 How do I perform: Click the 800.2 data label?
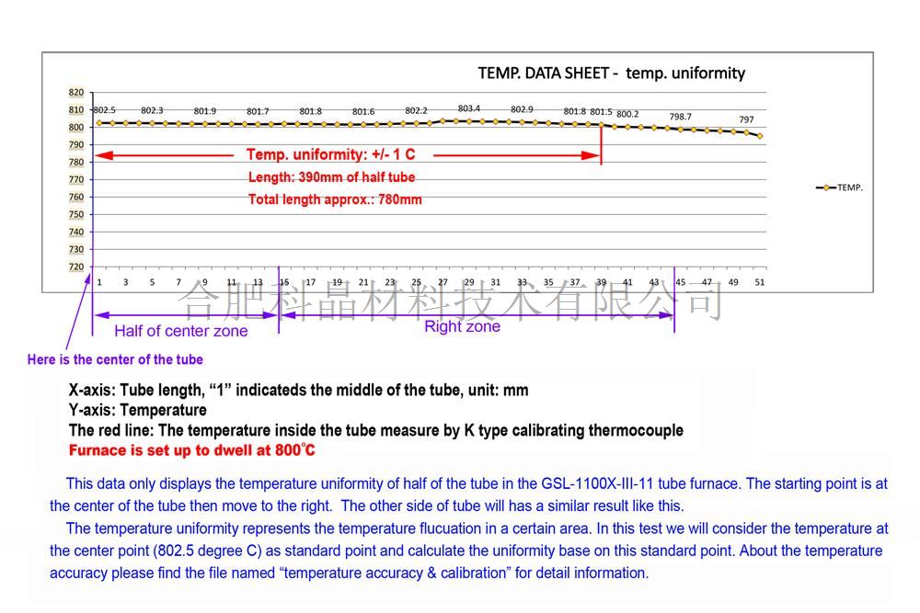point(627,114)
